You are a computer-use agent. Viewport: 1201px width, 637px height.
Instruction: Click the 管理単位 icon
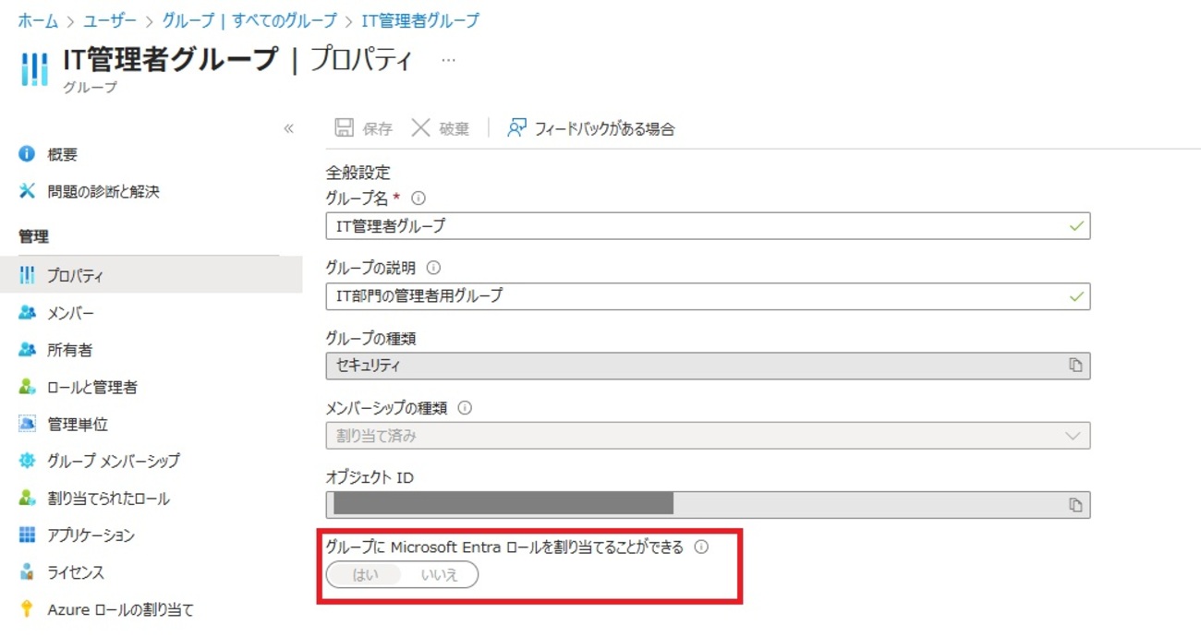pyautogui.click(x=27, y=424)
